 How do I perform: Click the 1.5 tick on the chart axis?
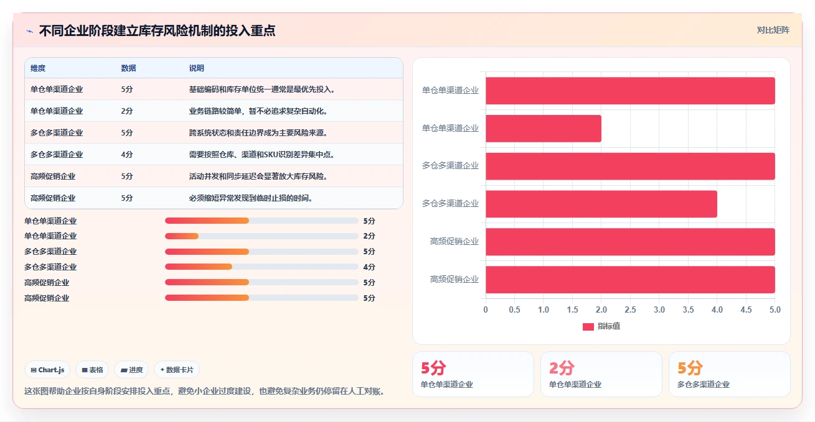coord(573,310)
